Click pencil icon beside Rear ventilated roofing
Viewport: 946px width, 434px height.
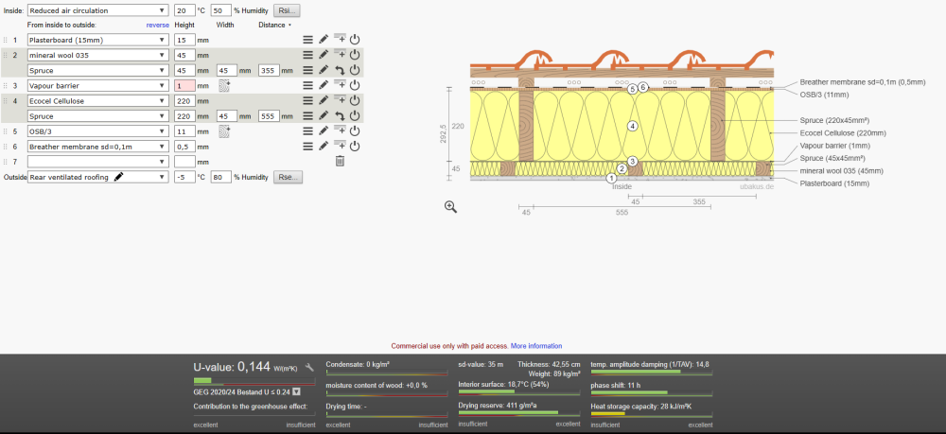[119, 177]
